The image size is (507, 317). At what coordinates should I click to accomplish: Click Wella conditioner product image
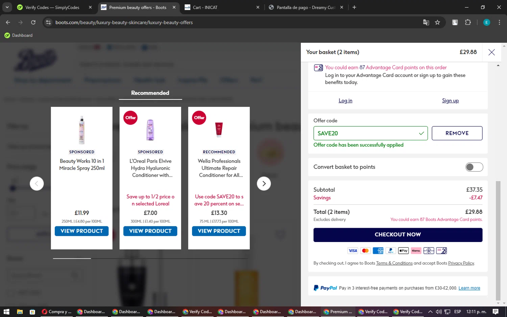219,129
